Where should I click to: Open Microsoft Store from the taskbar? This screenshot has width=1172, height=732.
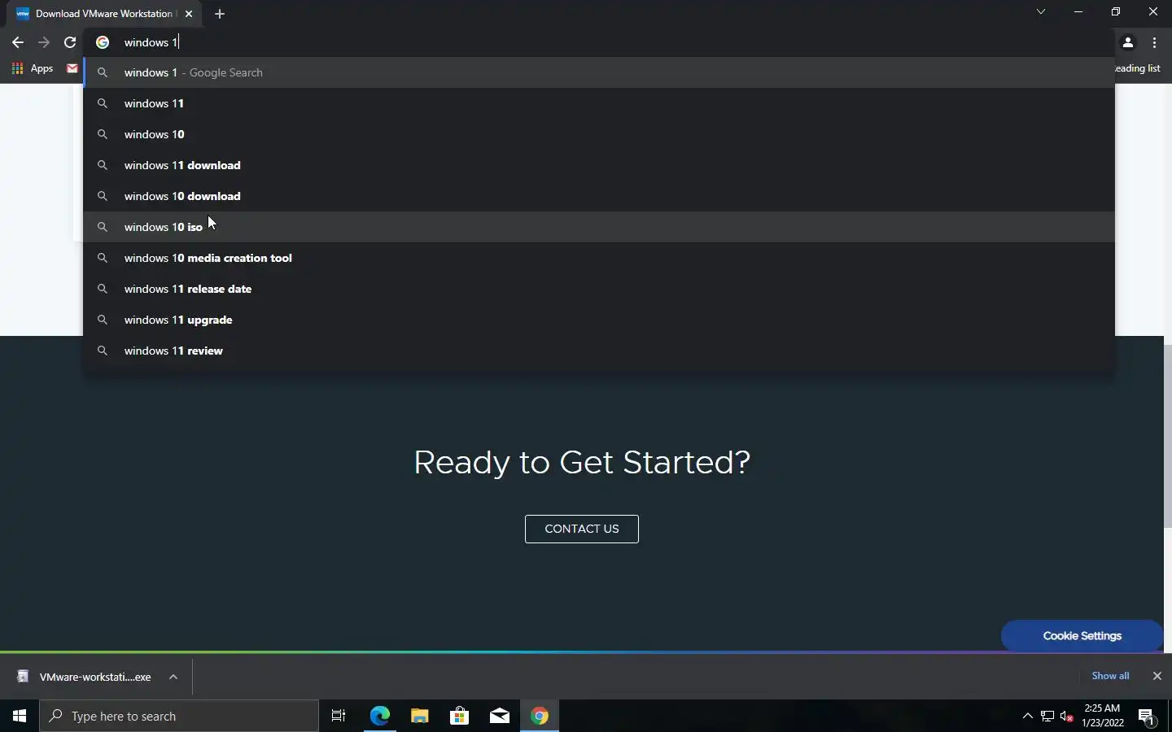tap(459, 716)
